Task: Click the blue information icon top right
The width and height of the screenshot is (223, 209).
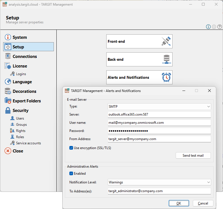Action: tap(208, 27)
